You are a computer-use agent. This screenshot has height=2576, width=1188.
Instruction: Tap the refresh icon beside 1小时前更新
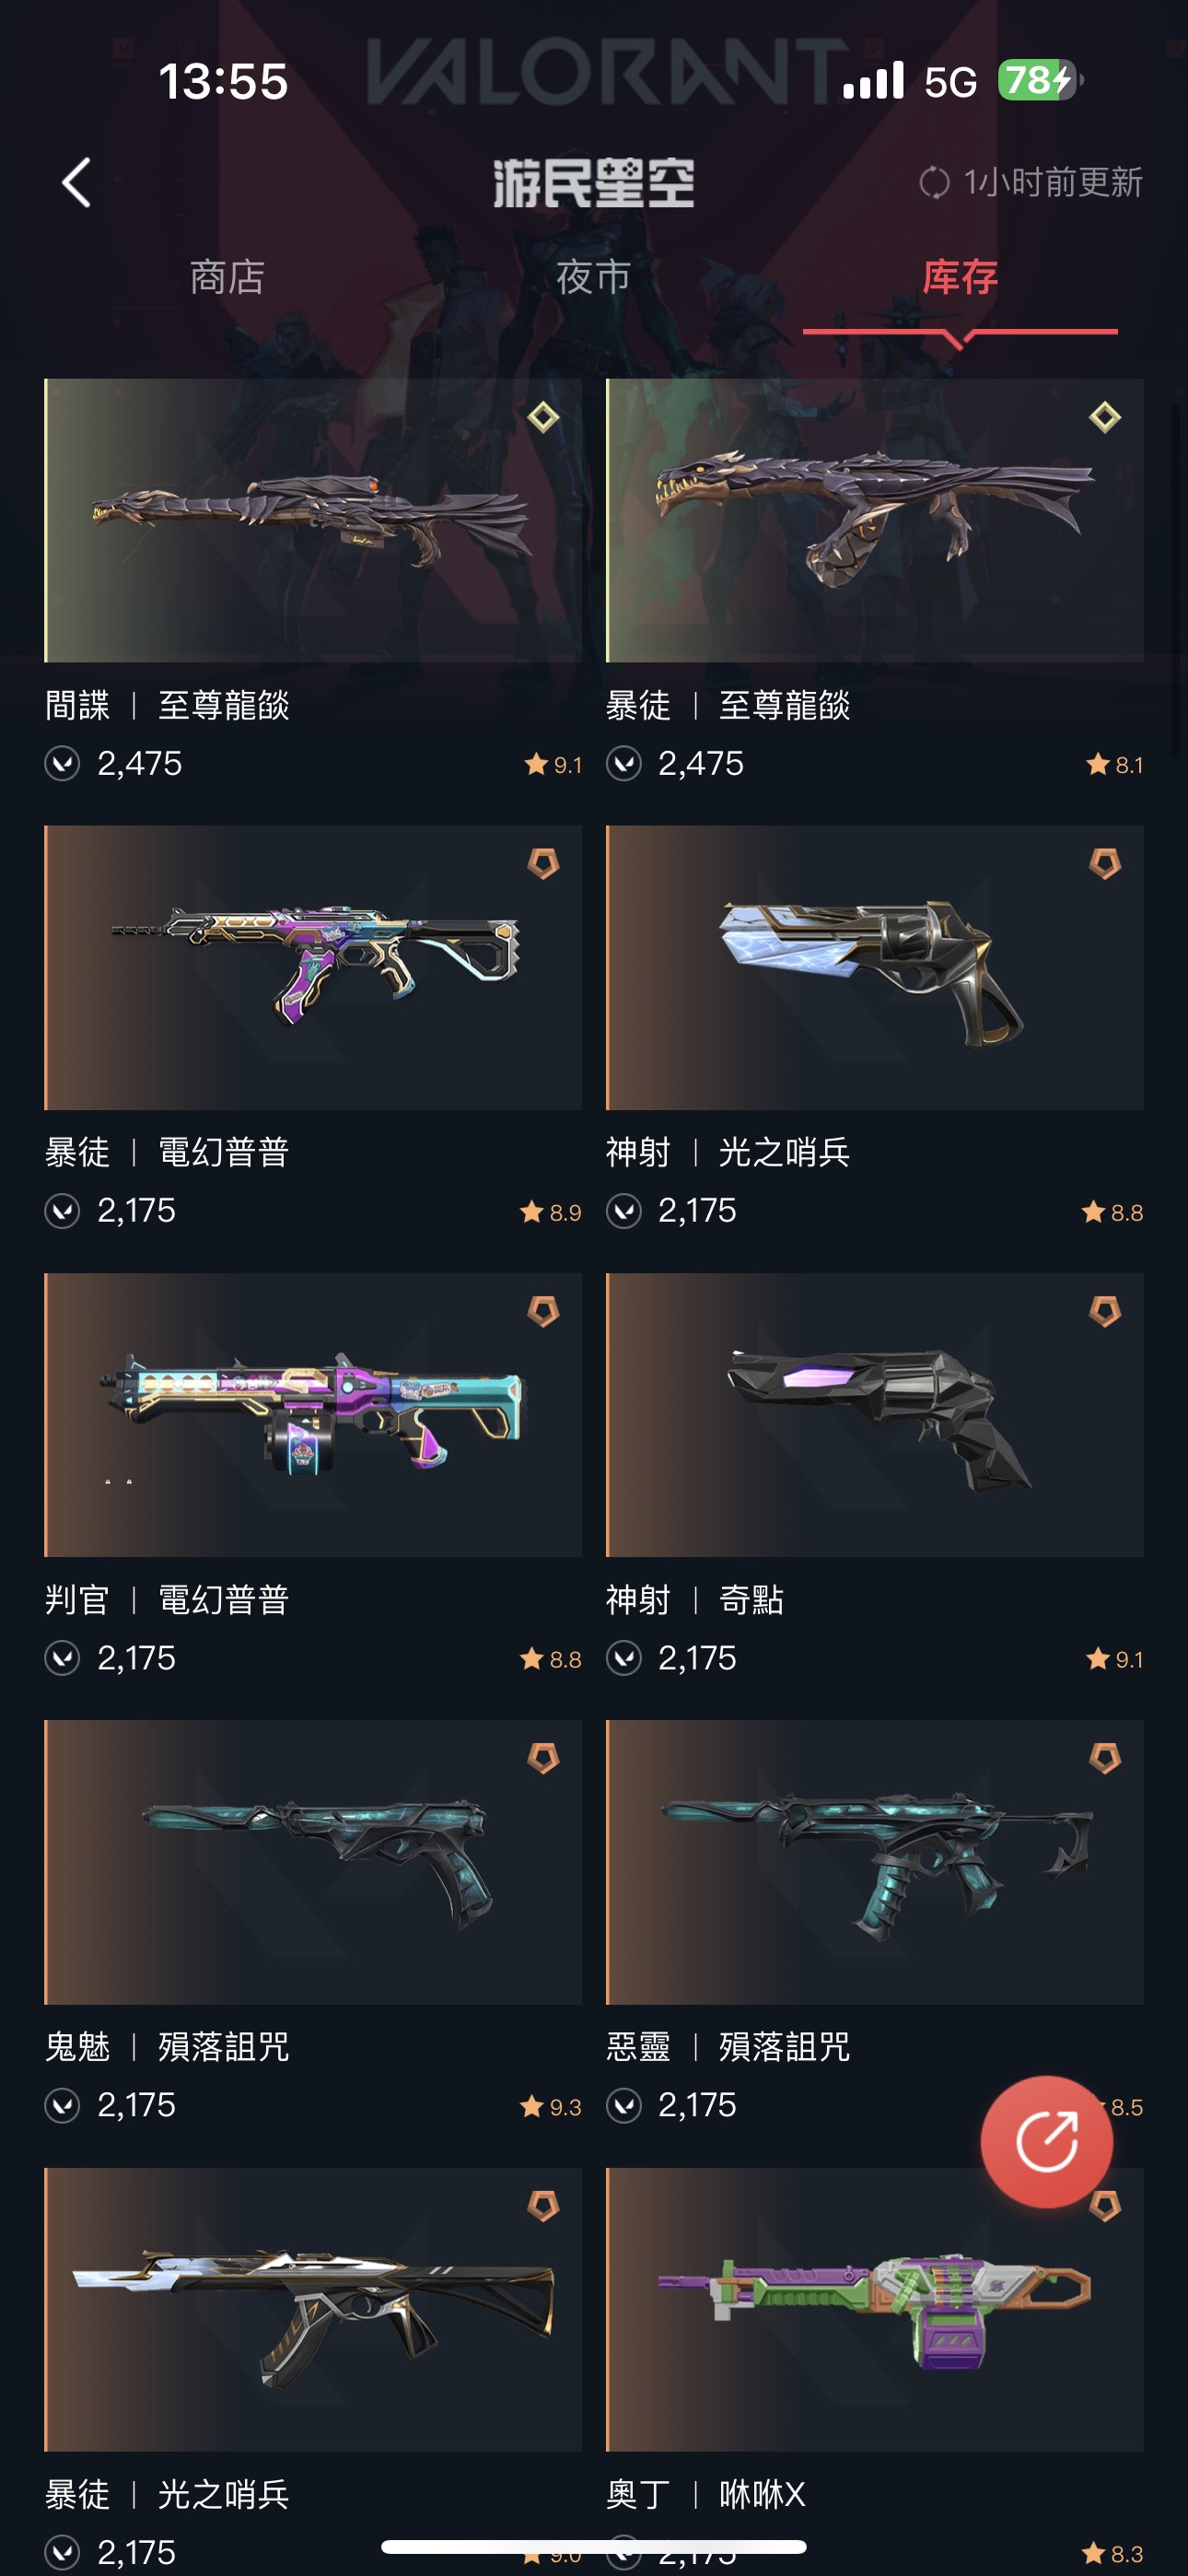tap(934, 183)
